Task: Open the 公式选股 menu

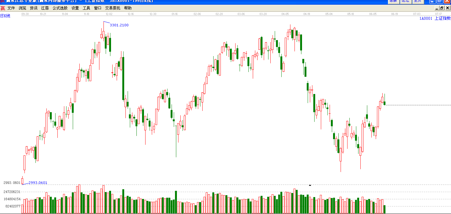Action: coord(60,8)
